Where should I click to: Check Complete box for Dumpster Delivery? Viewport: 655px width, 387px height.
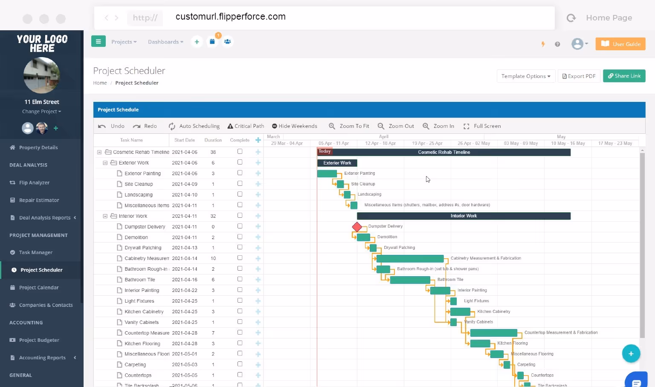coord(240,226)
